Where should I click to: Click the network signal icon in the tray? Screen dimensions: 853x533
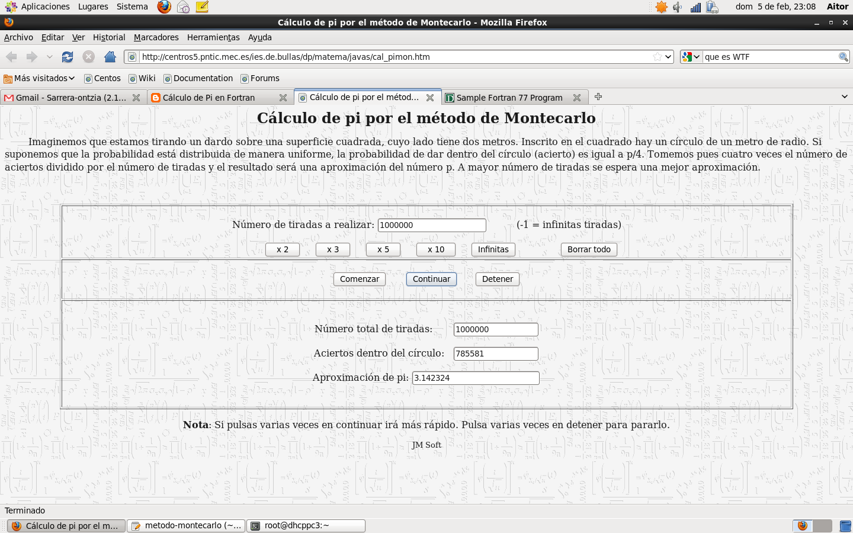pos(695,7)
